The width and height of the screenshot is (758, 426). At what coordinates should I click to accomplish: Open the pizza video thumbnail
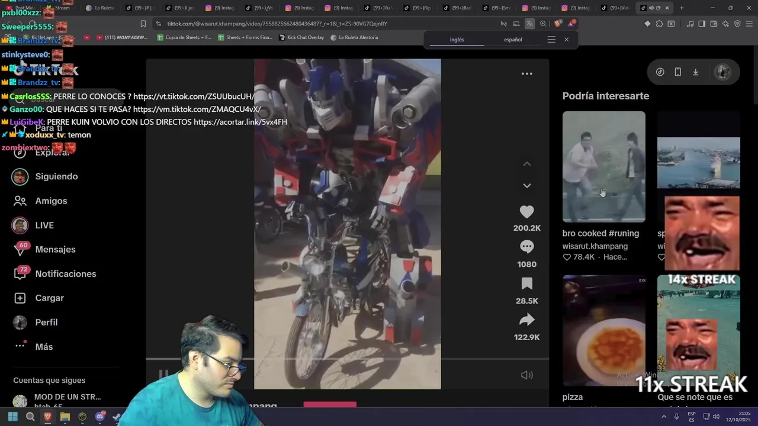click(603, 330)
